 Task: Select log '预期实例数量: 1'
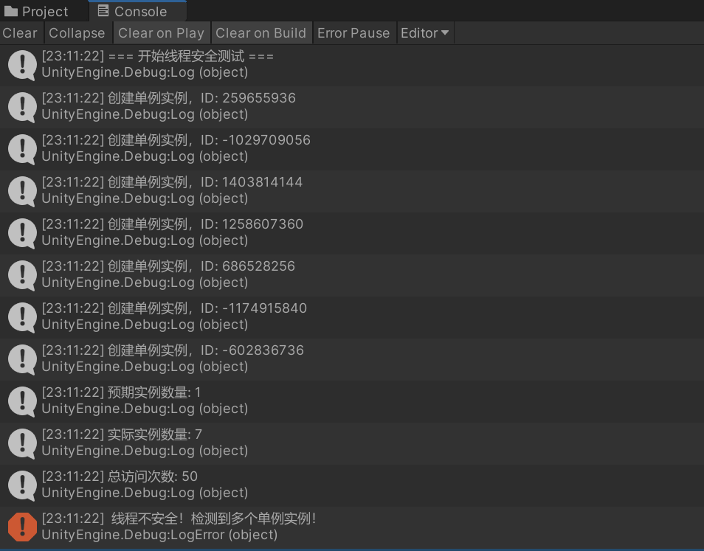pos(352,401)
